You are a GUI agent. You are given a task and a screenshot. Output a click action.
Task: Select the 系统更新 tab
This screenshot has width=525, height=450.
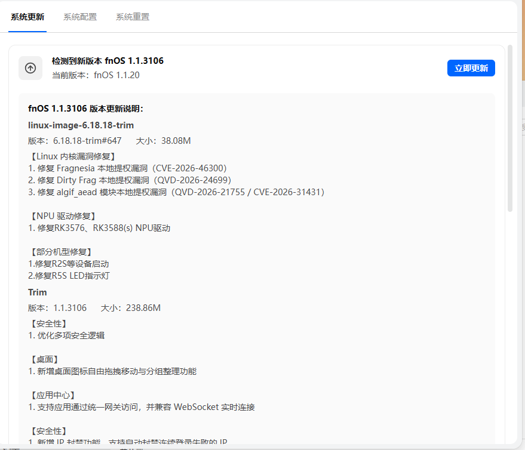[x=27, y=17]
